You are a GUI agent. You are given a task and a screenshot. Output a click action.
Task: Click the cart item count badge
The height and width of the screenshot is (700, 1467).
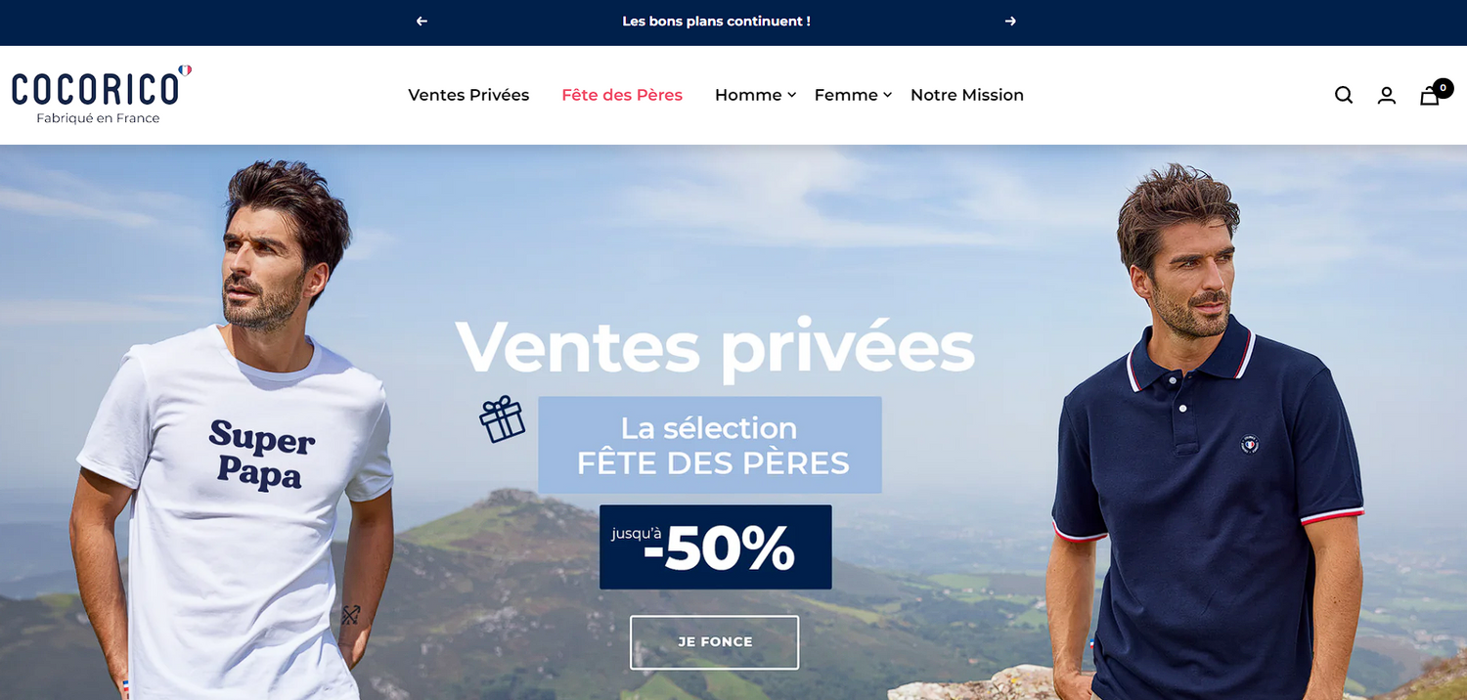(1444, 88)
